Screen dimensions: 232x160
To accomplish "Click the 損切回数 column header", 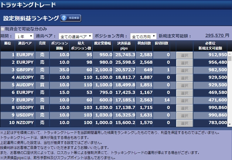I will click(x=161, y=46).
